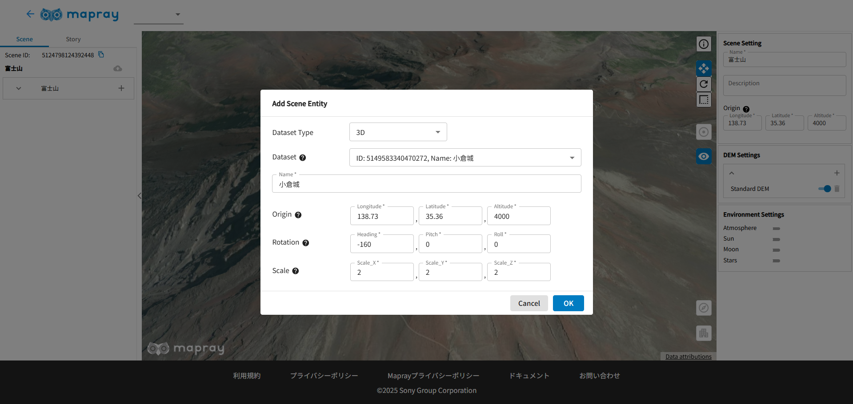Toggle the Standard DEM switch
This screenshot has width=853, height=404.
pos(825,189)
